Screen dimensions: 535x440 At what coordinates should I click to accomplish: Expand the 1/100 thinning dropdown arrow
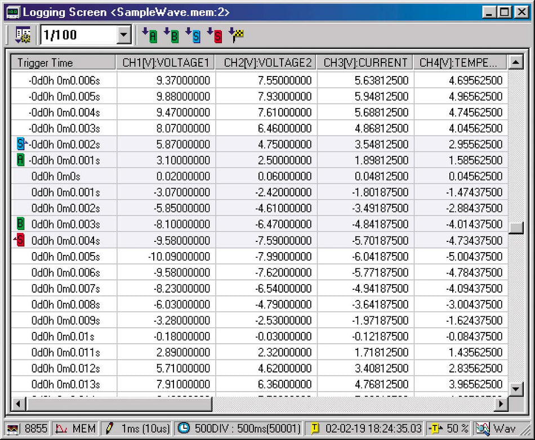coord(124,35)
